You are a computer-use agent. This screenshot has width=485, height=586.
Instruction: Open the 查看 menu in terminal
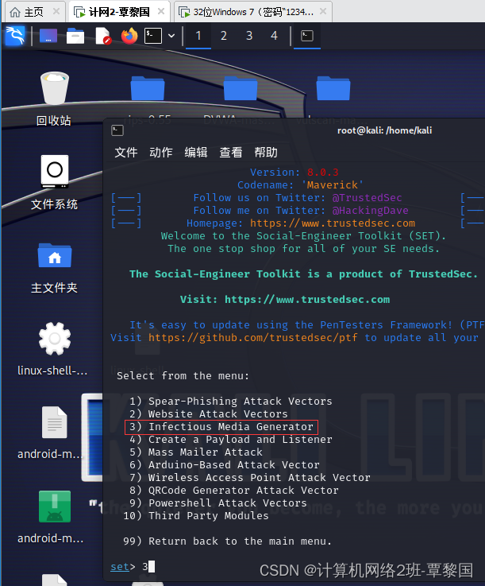231,153
